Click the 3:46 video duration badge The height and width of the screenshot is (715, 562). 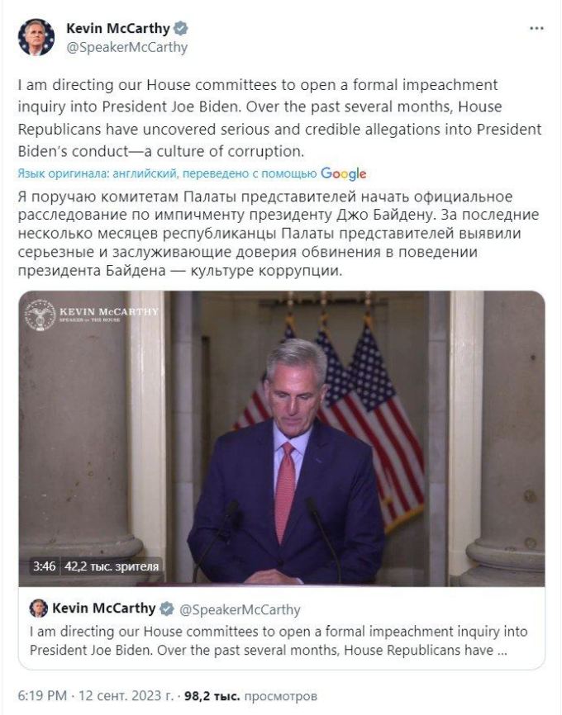coord(44,566)
